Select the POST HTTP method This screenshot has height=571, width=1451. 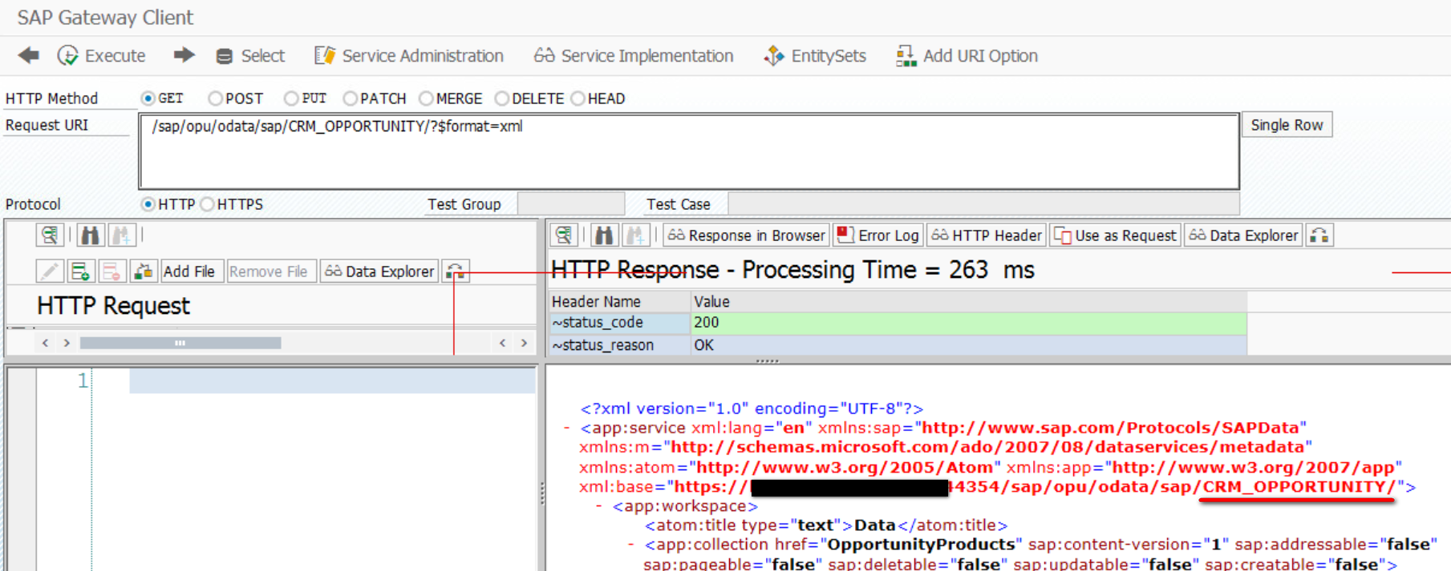215,99
